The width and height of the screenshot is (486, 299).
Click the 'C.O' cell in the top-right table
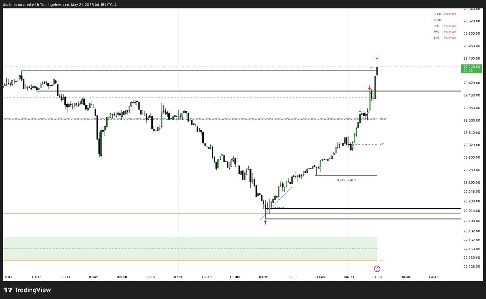pos(437,26)
